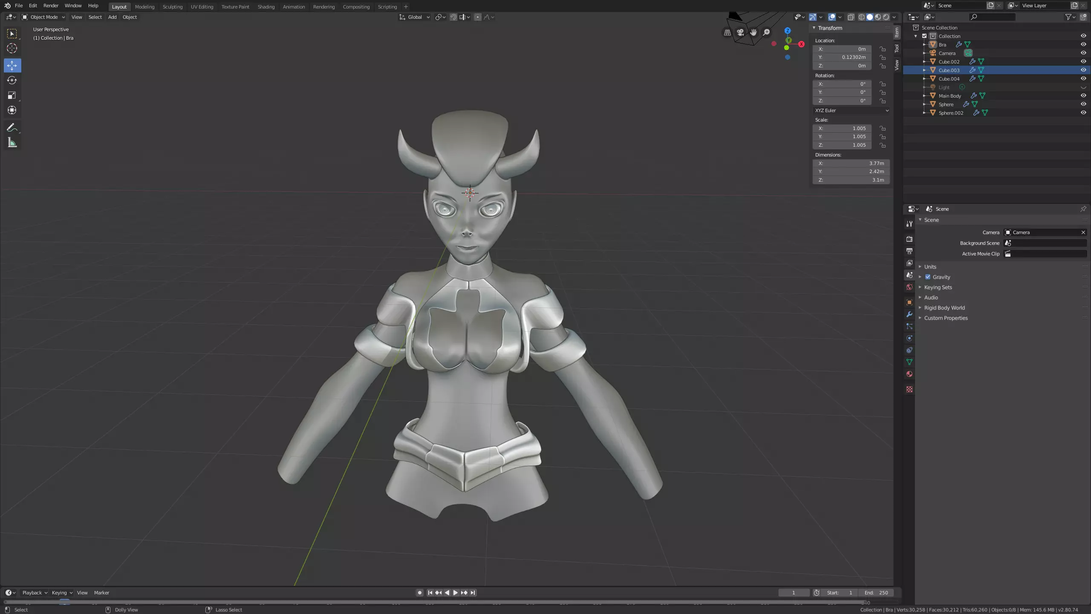The width and height of the screenshot is (1091, 614).
Task: Play the animation in the timeline
Action: point(455,593)
